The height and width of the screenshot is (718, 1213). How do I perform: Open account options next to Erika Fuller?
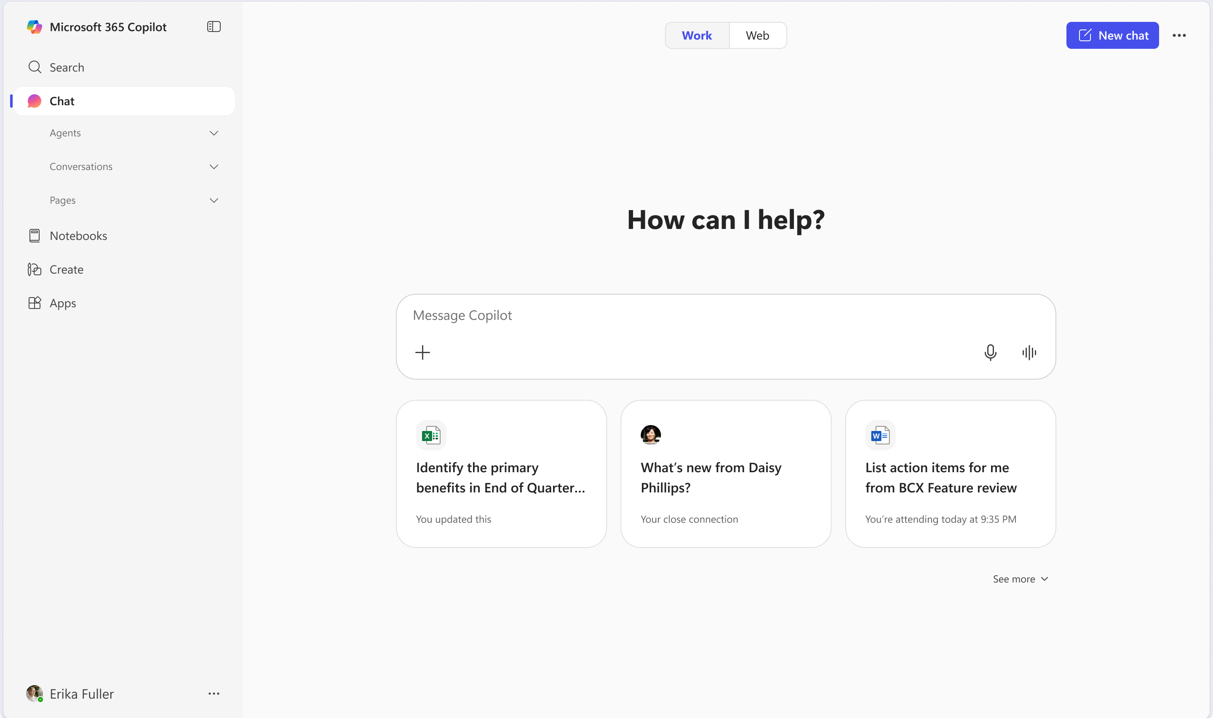[214, 693]
